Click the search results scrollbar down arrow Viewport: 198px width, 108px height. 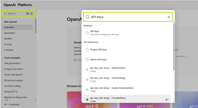click(x=174, y=102)
